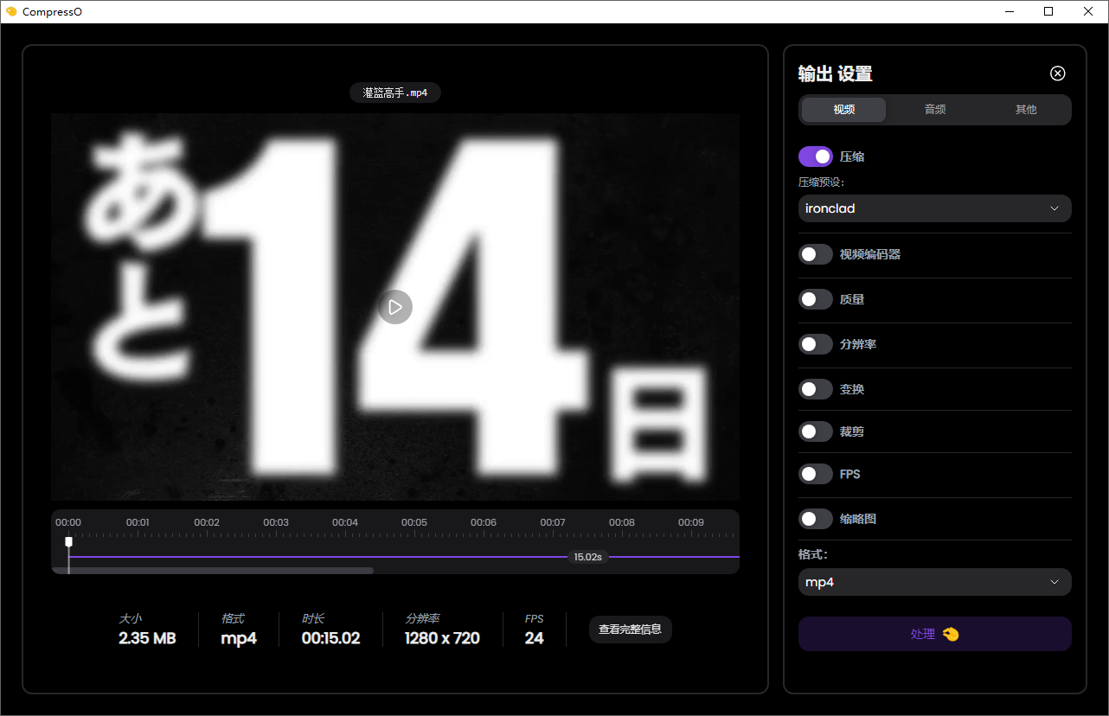Close the output settings panel

(x=1057, y=74)
